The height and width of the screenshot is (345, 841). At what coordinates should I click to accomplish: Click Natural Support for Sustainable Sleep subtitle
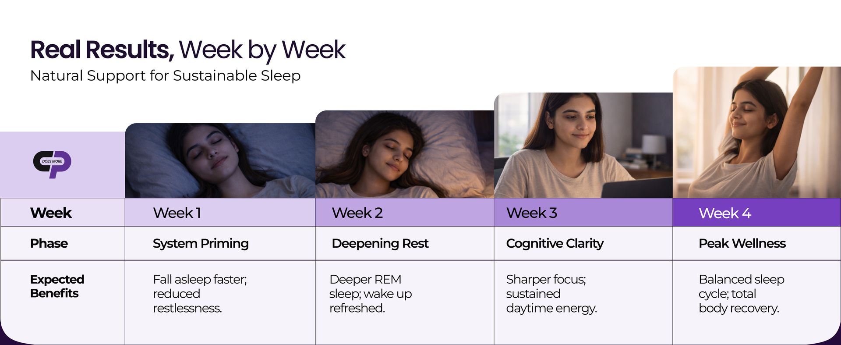[x=165, y=76]
